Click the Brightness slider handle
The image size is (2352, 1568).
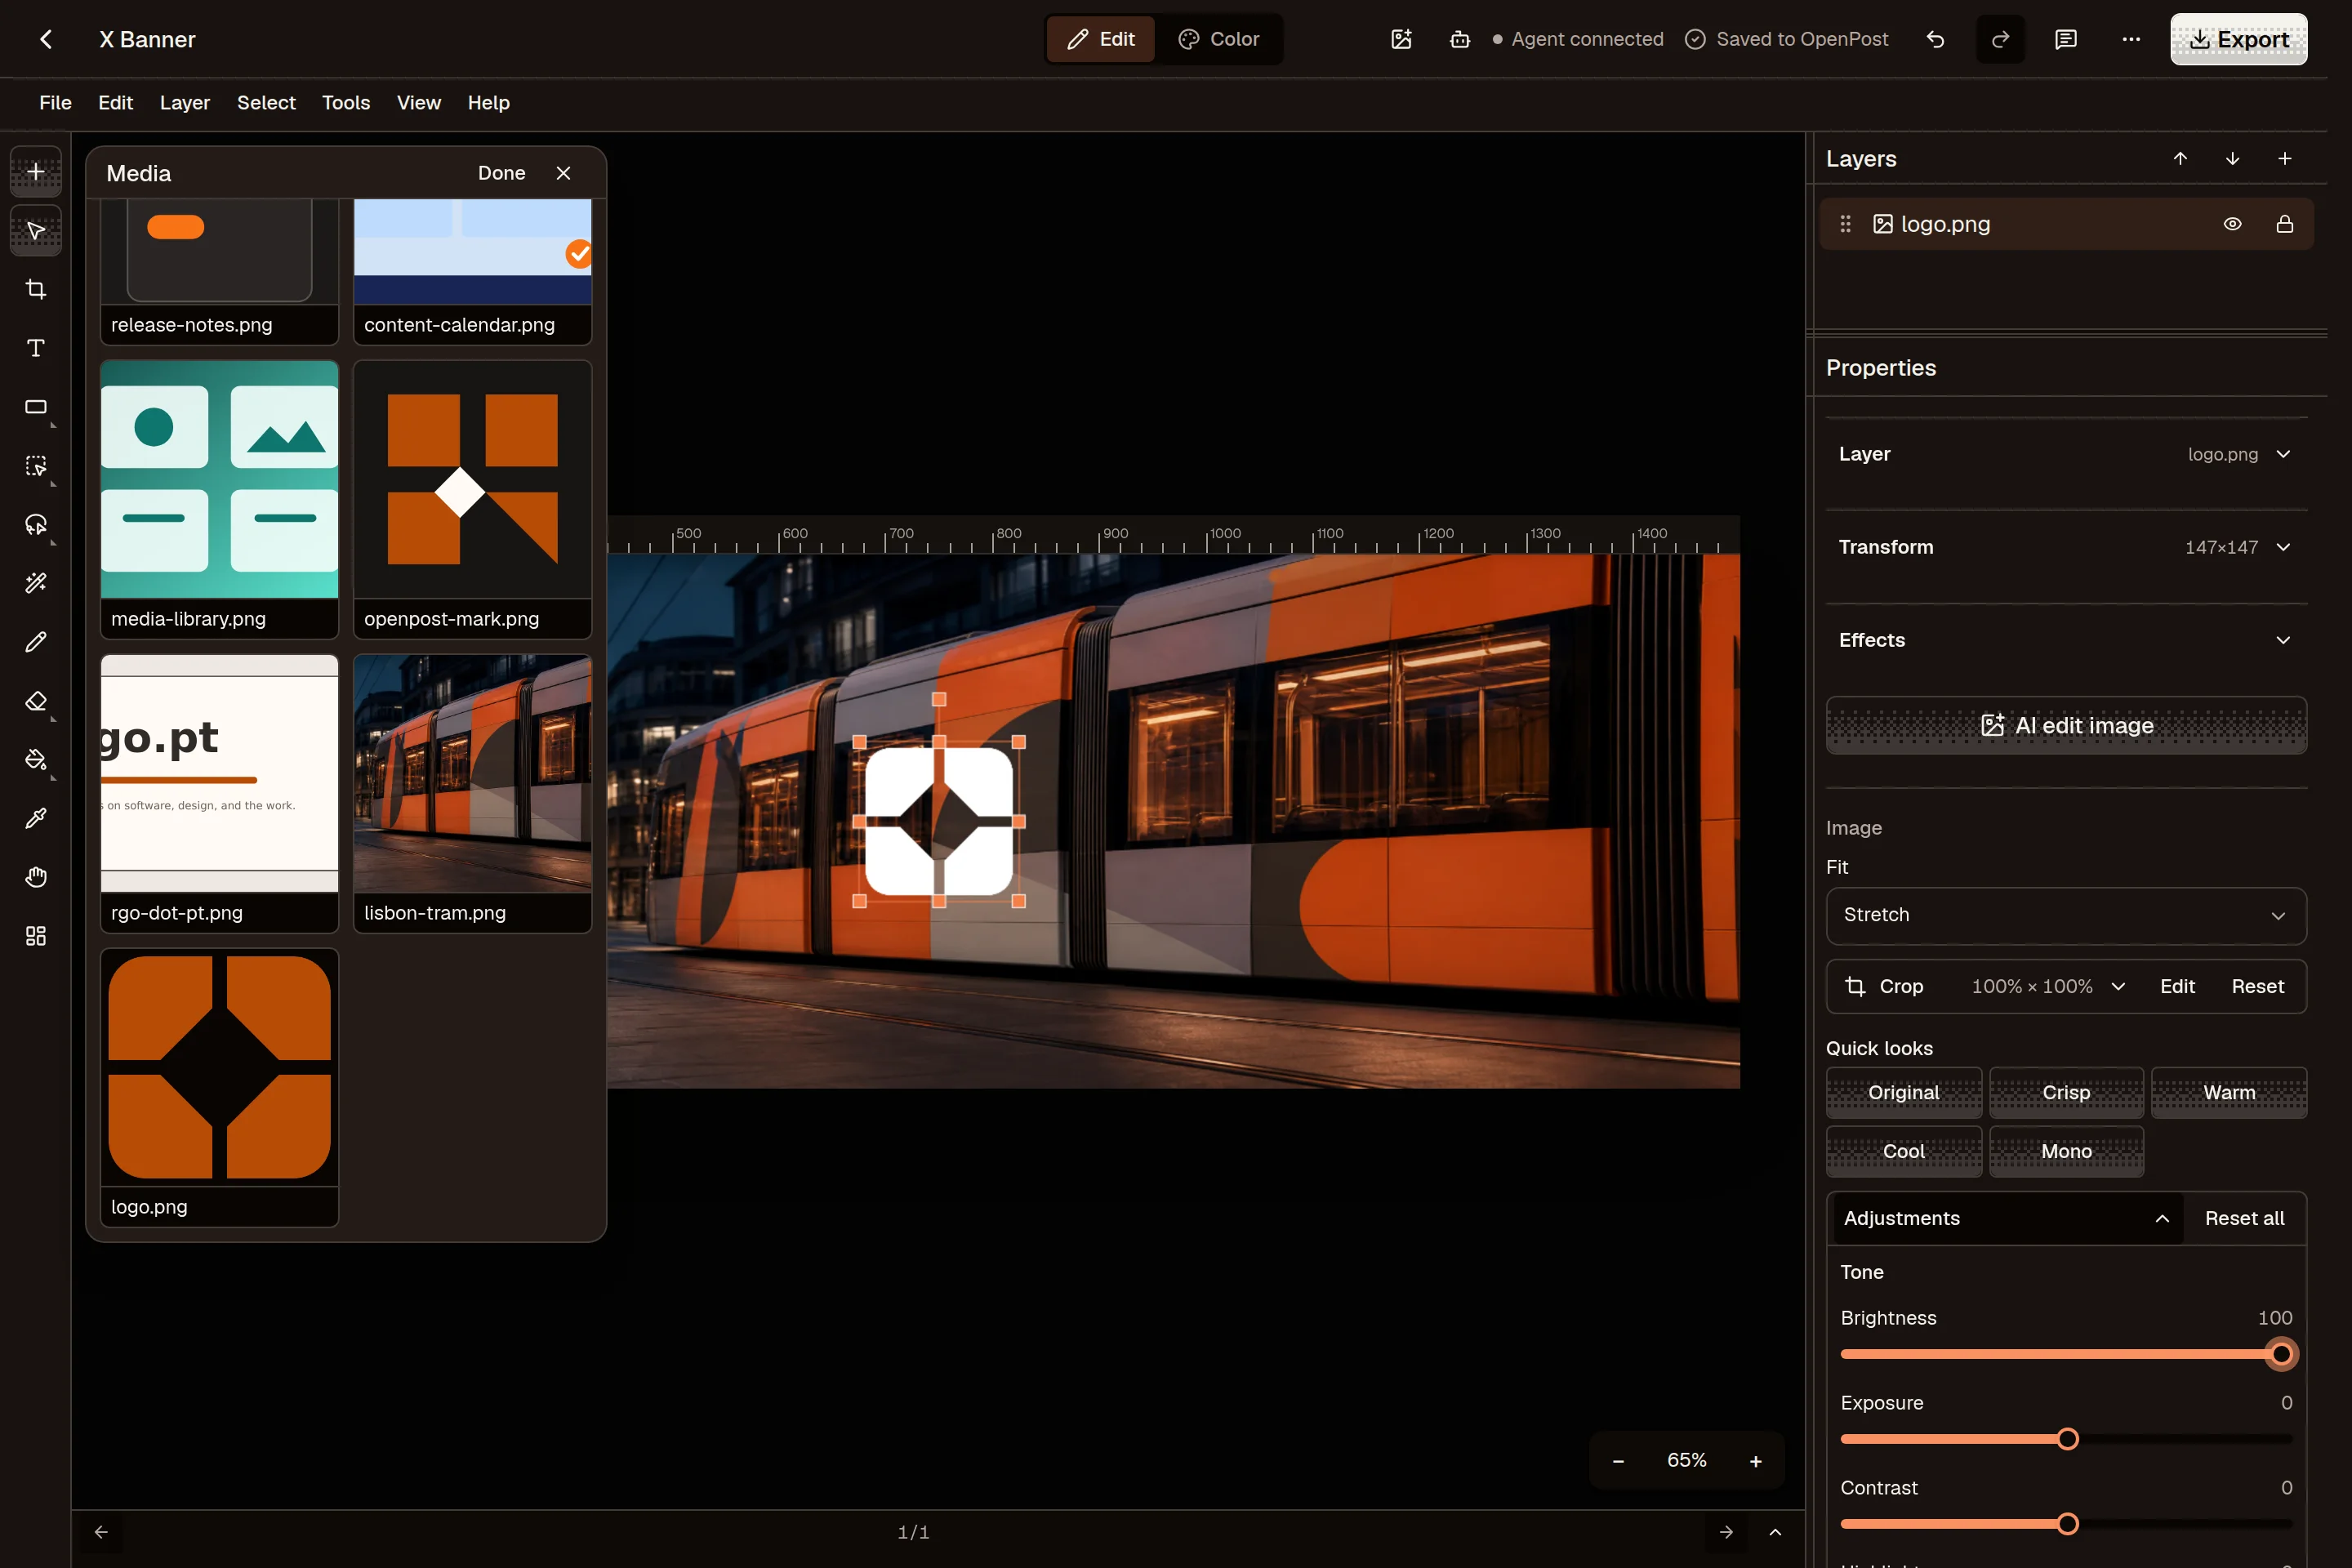click(2281, 1354)
